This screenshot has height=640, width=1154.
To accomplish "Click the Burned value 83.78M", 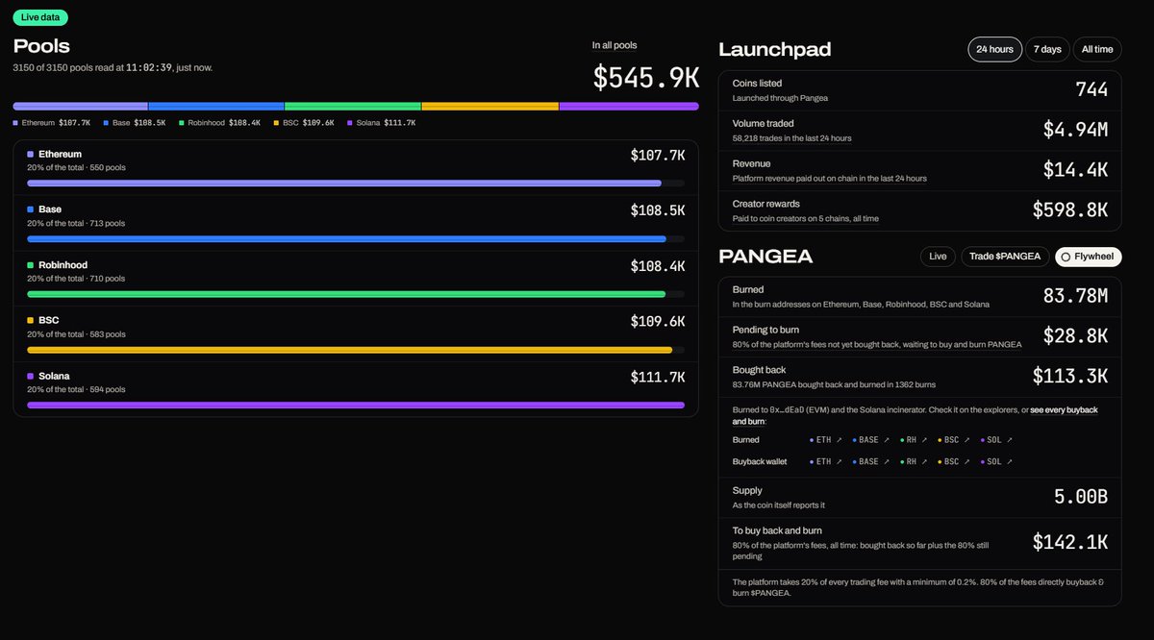I will [1075, 296].
